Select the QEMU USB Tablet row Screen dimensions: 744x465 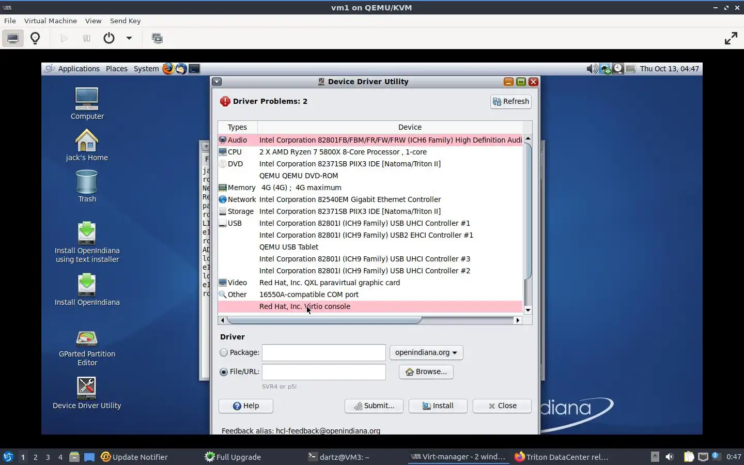(x=370, y=247)
